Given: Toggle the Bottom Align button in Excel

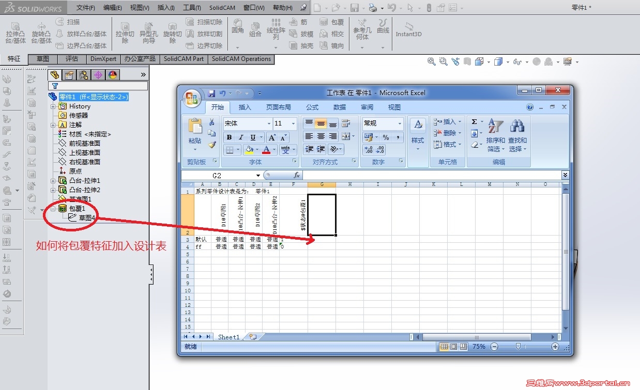Looking at the screenshot, I should (332, 123).
